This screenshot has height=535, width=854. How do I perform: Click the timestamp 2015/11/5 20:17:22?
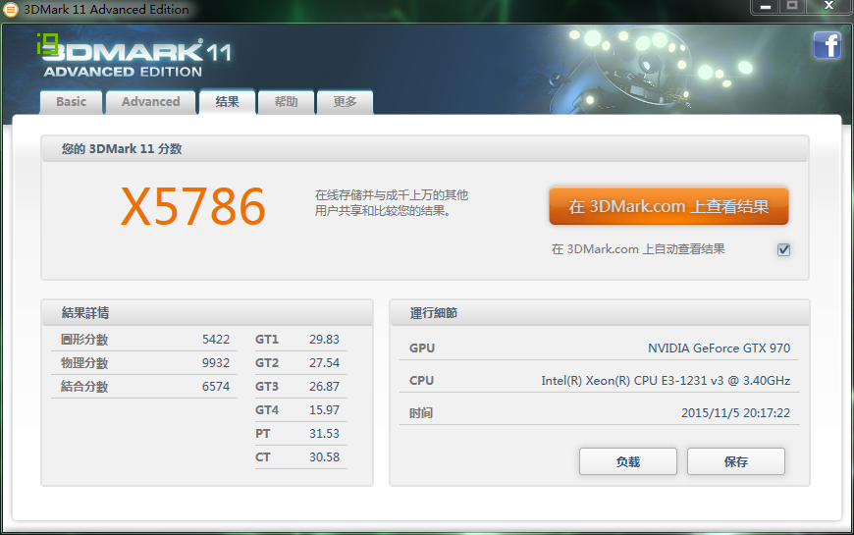735,413
